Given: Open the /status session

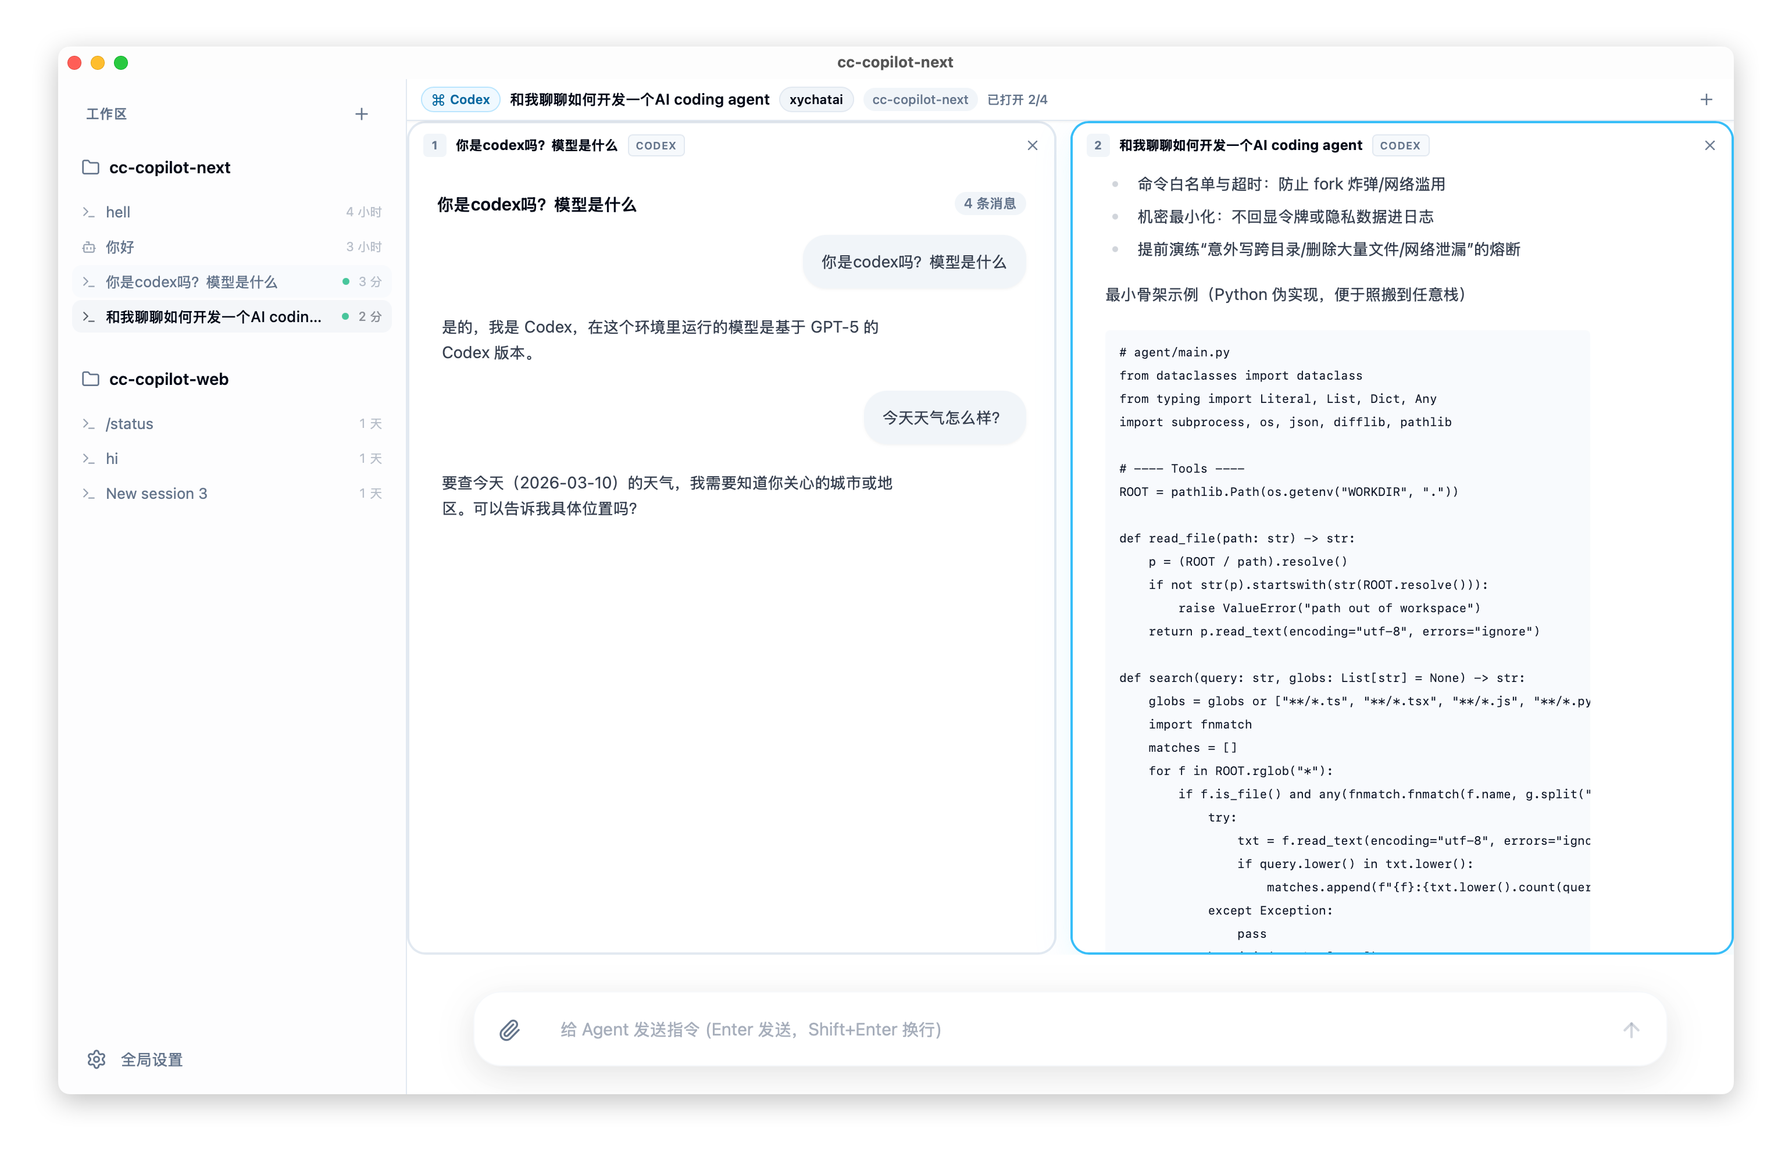Looking at the screenshot, I should (130, 424).
